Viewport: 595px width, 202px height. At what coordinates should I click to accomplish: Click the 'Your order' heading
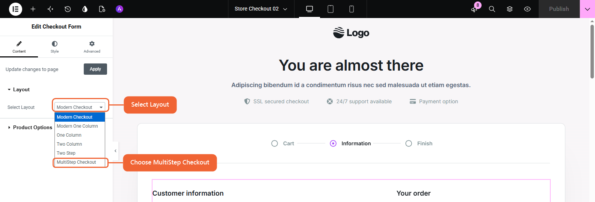tap(414, 193)
